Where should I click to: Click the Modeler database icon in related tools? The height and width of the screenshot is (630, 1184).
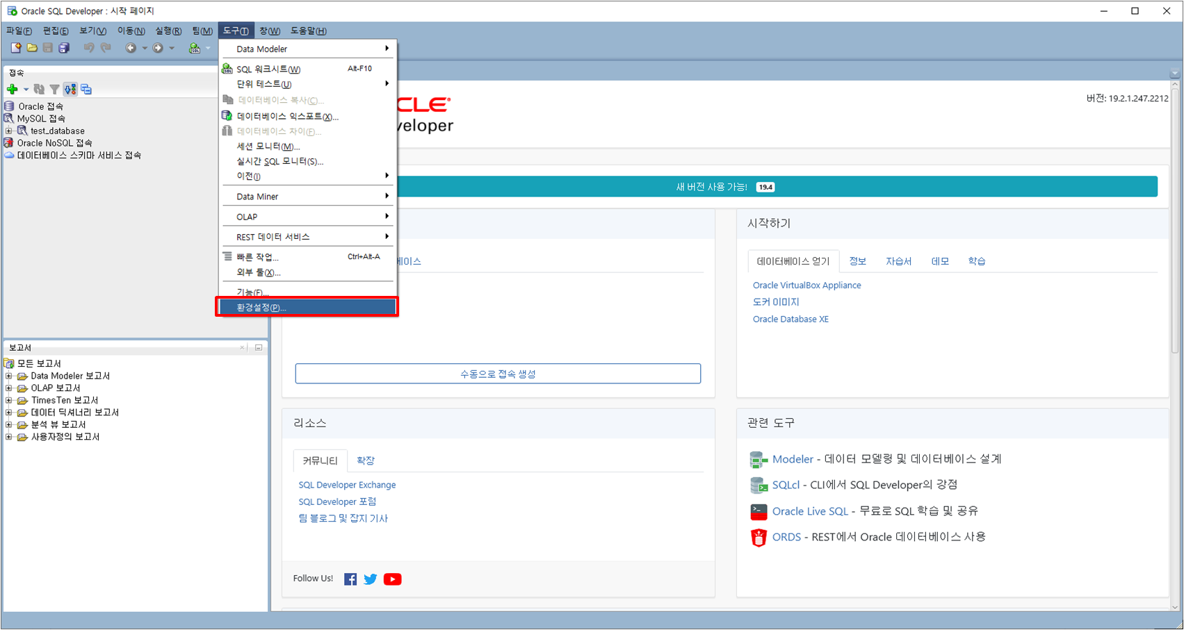[x=758, y=459]
